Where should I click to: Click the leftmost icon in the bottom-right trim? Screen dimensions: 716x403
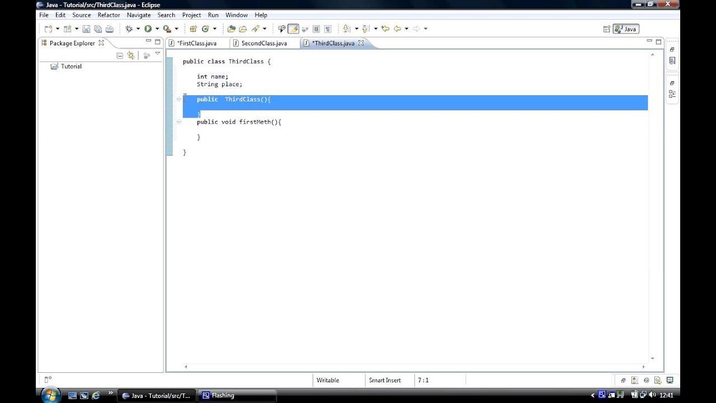pyautogui.click(x=624, y=380)
